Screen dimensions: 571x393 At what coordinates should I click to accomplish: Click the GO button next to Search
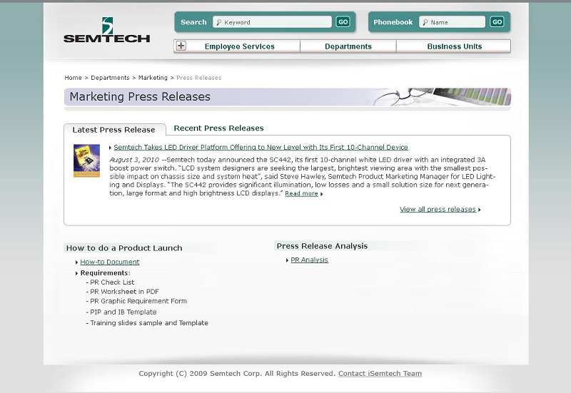343,22
